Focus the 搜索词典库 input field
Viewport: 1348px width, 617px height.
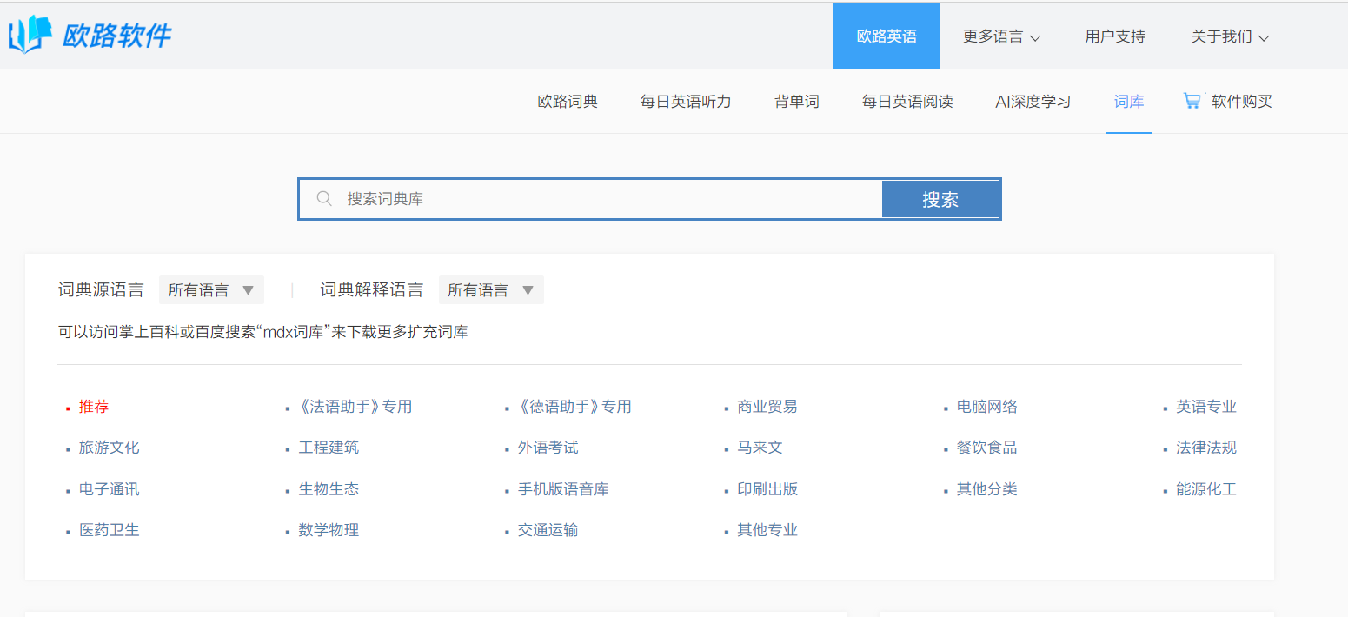click(591, 199)
